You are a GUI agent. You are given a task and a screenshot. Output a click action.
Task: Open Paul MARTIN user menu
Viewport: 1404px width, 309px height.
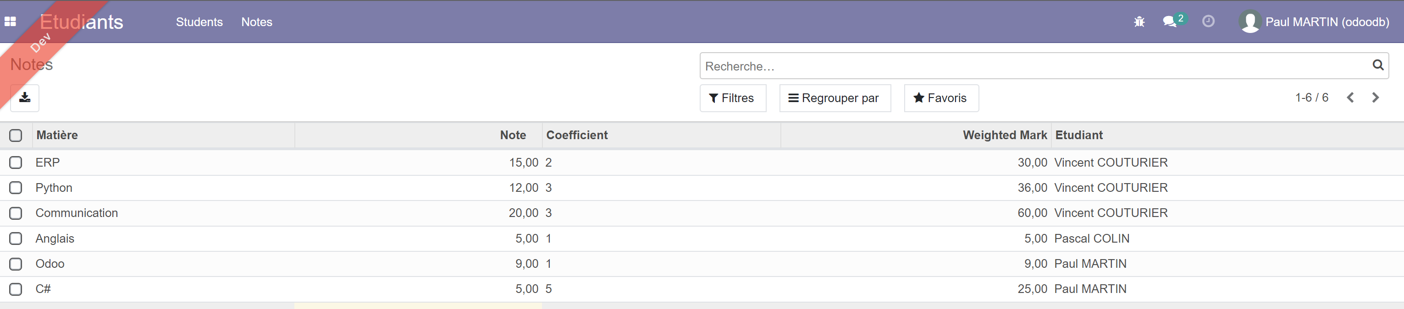coord(1314,22)
